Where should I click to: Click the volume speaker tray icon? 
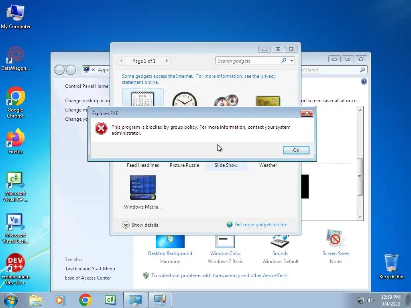(x=370, y=300)
